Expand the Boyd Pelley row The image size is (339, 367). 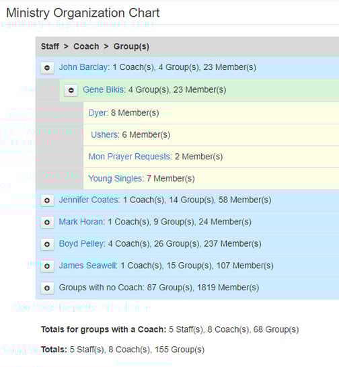(47, 244)
